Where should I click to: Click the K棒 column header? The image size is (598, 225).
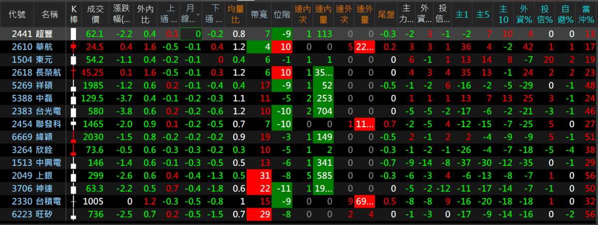pyautogui.click(x=74, y=14)
